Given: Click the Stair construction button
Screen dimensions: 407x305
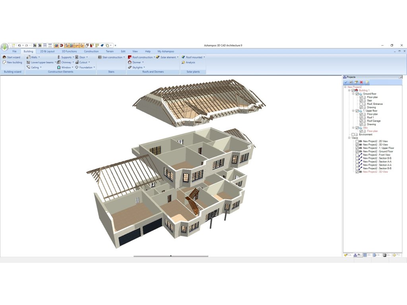Looking at the screenshot, I should coord(110,57).
